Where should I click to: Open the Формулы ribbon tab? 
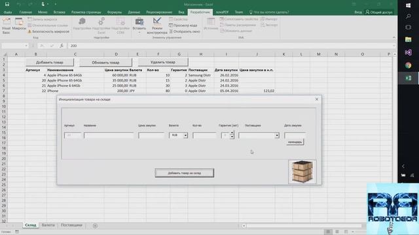115,12
